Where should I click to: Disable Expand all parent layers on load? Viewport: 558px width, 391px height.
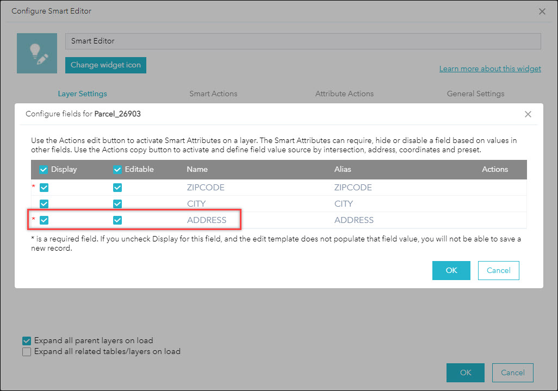point(27,341)
